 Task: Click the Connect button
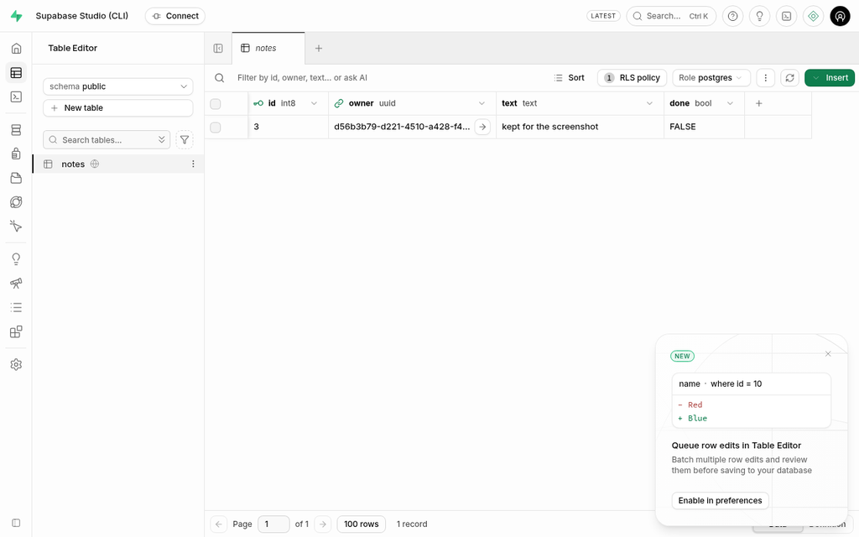click(175, 16)
